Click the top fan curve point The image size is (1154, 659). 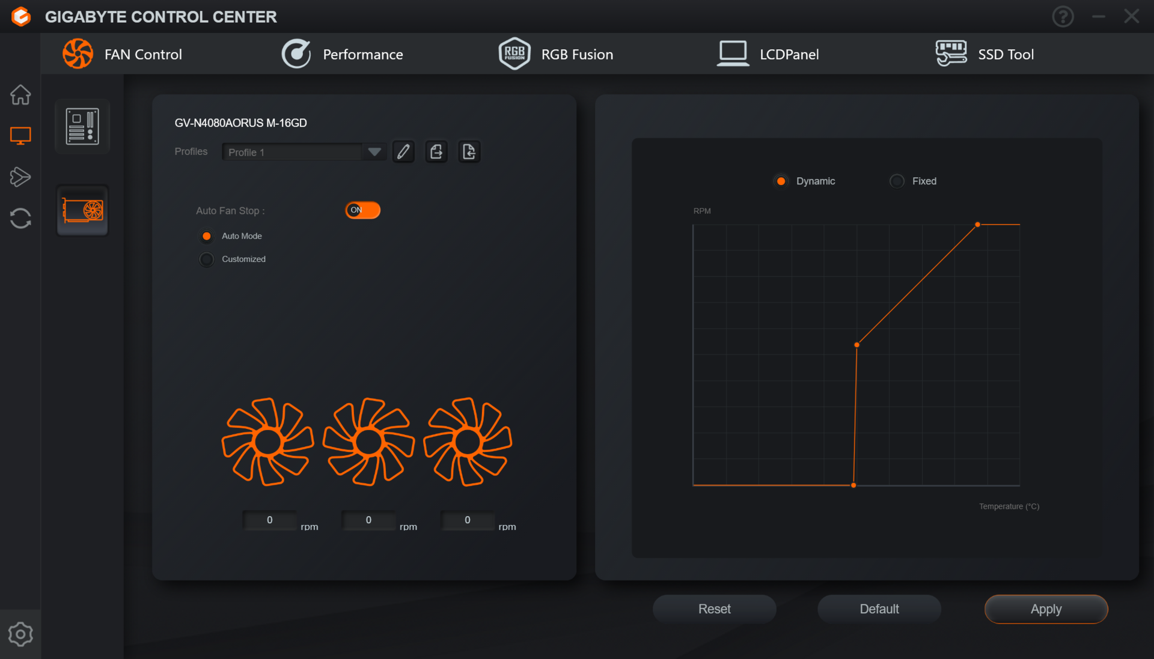tap(978, 225)
